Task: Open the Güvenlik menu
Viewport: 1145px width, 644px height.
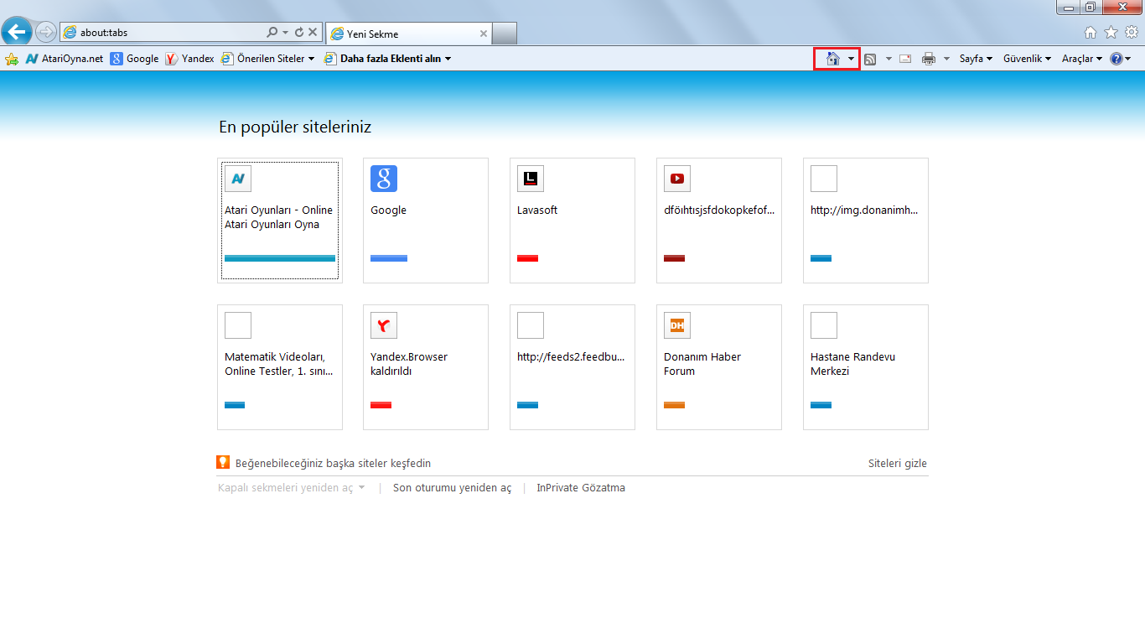Action: 1027,59
